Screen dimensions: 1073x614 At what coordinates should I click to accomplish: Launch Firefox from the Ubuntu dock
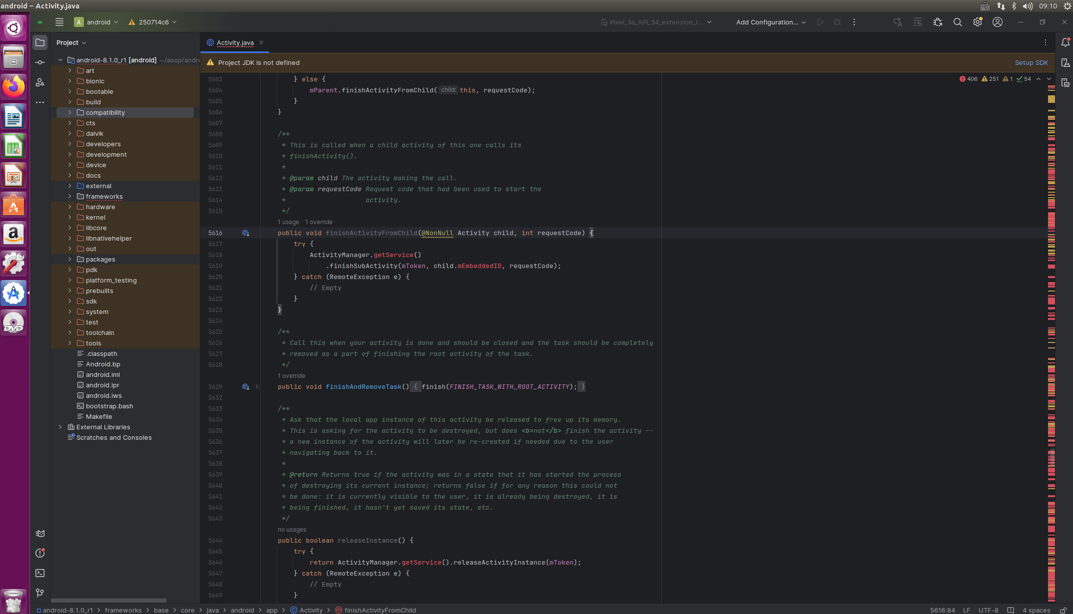pyautogui.click(x=13, y=87)
